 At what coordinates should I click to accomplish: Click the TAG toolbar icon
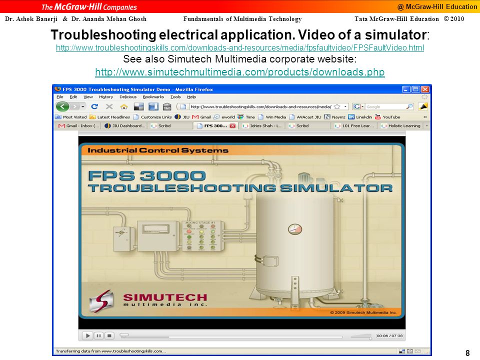pyautogui.click(x=167, y=106)
